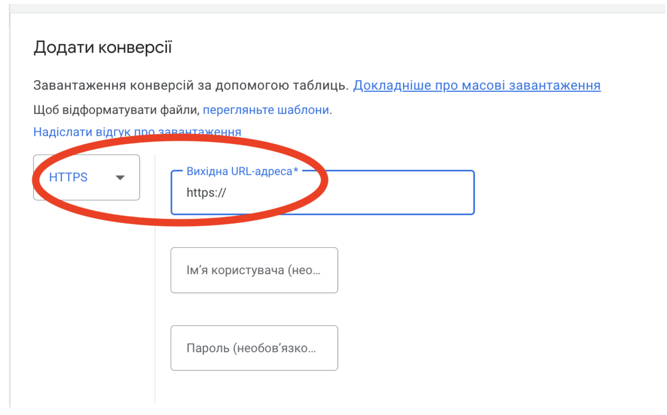This screenshot has height=415, width=667.
Task: Focus the Вихідна URL-адреса input field
Action: (323, 193)
